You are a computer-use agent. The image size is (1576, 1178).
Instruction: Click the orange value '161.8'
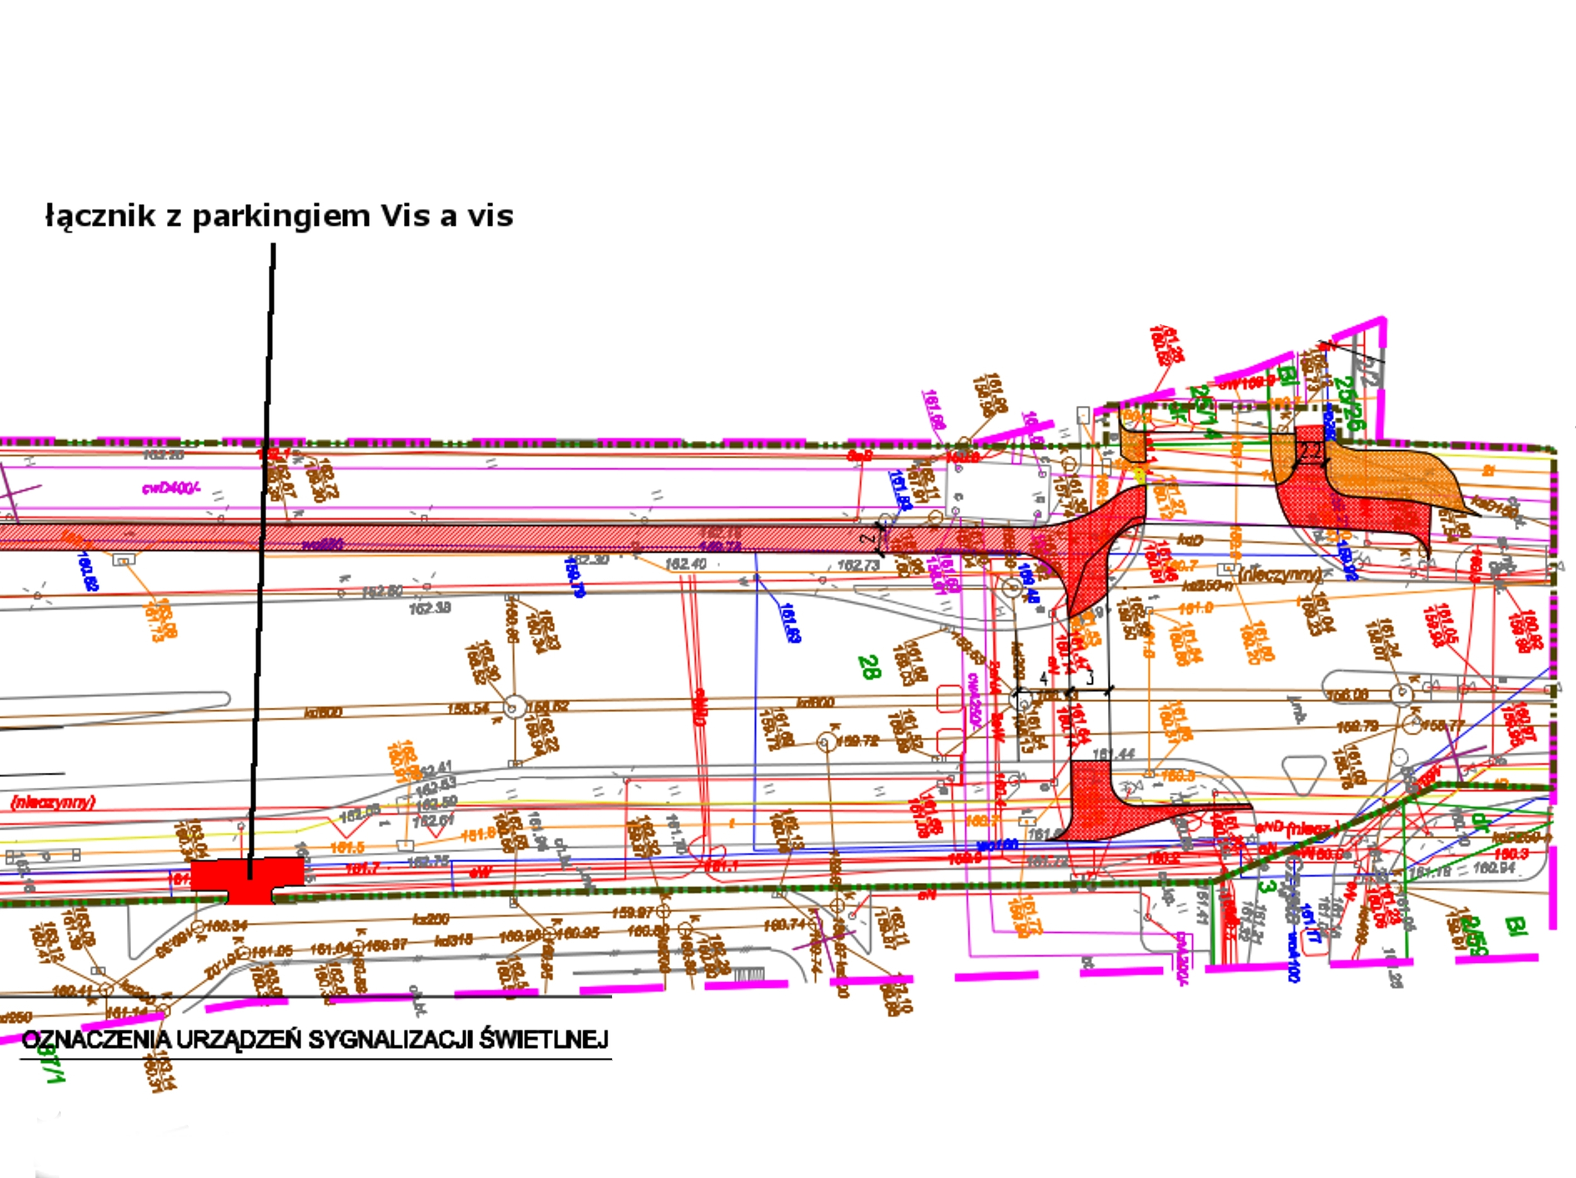pos(479,834)
